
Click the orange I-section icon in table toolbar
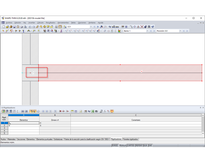[x=112, y=111]
